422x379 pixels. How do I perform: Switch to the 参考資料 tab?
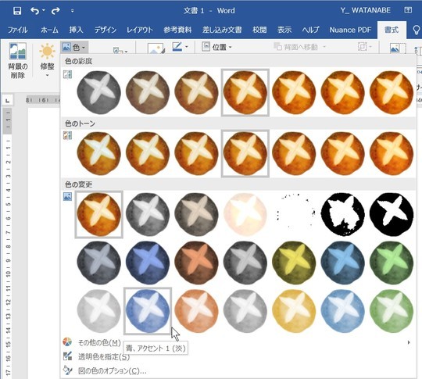pos(177,30)
